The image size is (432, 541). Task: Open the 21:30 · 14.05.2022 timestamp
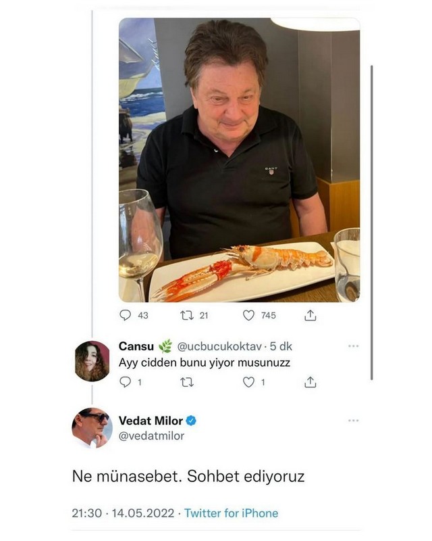pos(123,513)
